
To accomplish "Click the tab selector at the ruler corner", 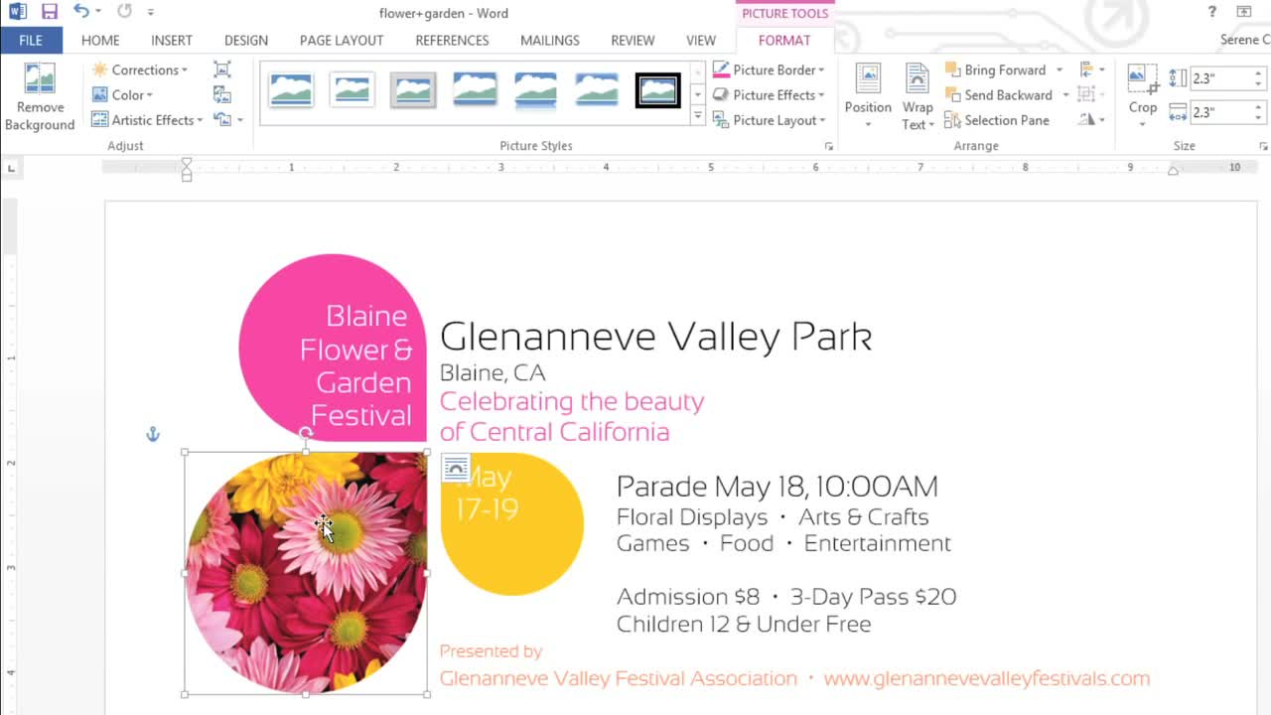I will coord(11,168).
